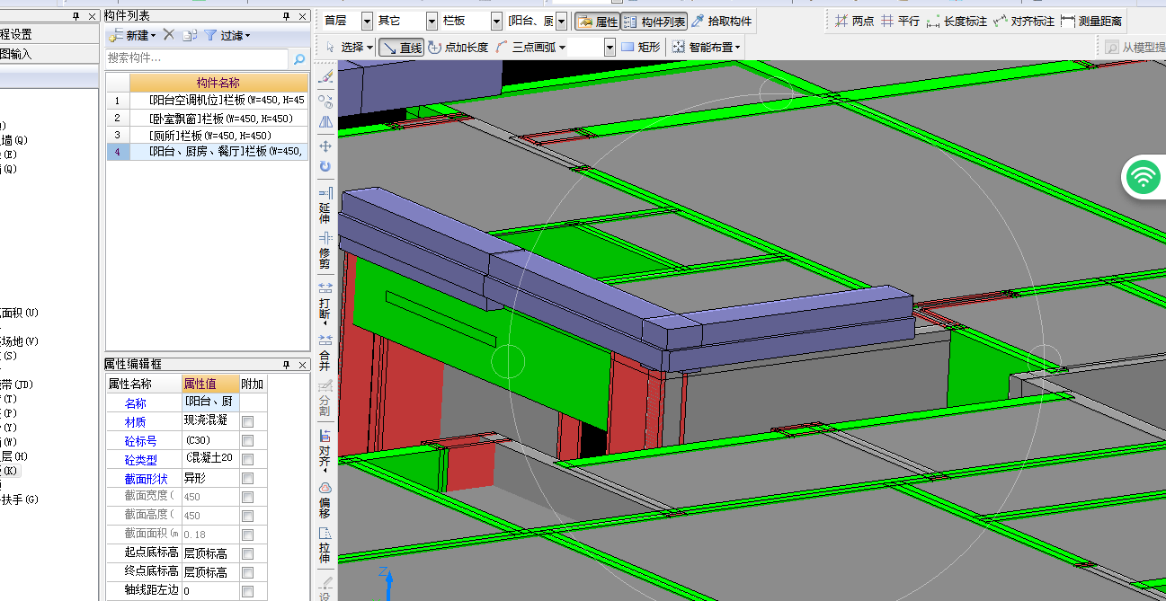Open the 图输入 section in left panel

click(49, 54)
